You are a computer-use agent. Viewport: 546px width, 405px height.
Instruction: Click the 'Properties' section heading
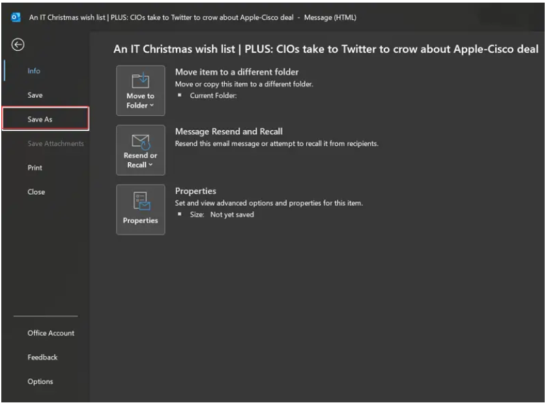tap(195, 191)
